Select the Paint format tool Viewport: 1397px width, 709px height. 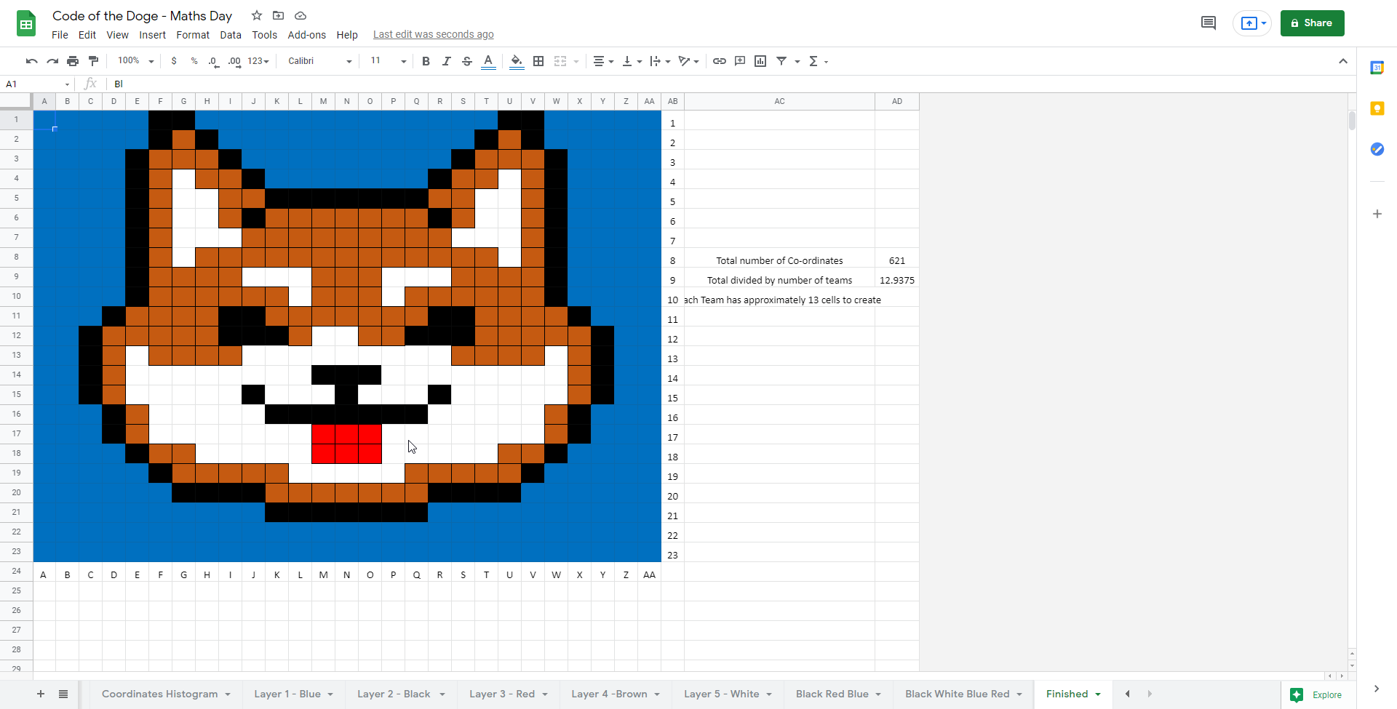(x=93, y=61)
